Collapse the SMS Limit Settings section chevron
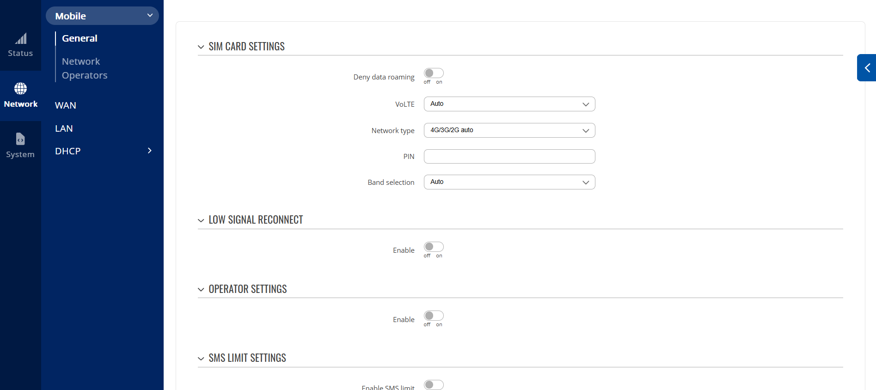 pos(201,359)
